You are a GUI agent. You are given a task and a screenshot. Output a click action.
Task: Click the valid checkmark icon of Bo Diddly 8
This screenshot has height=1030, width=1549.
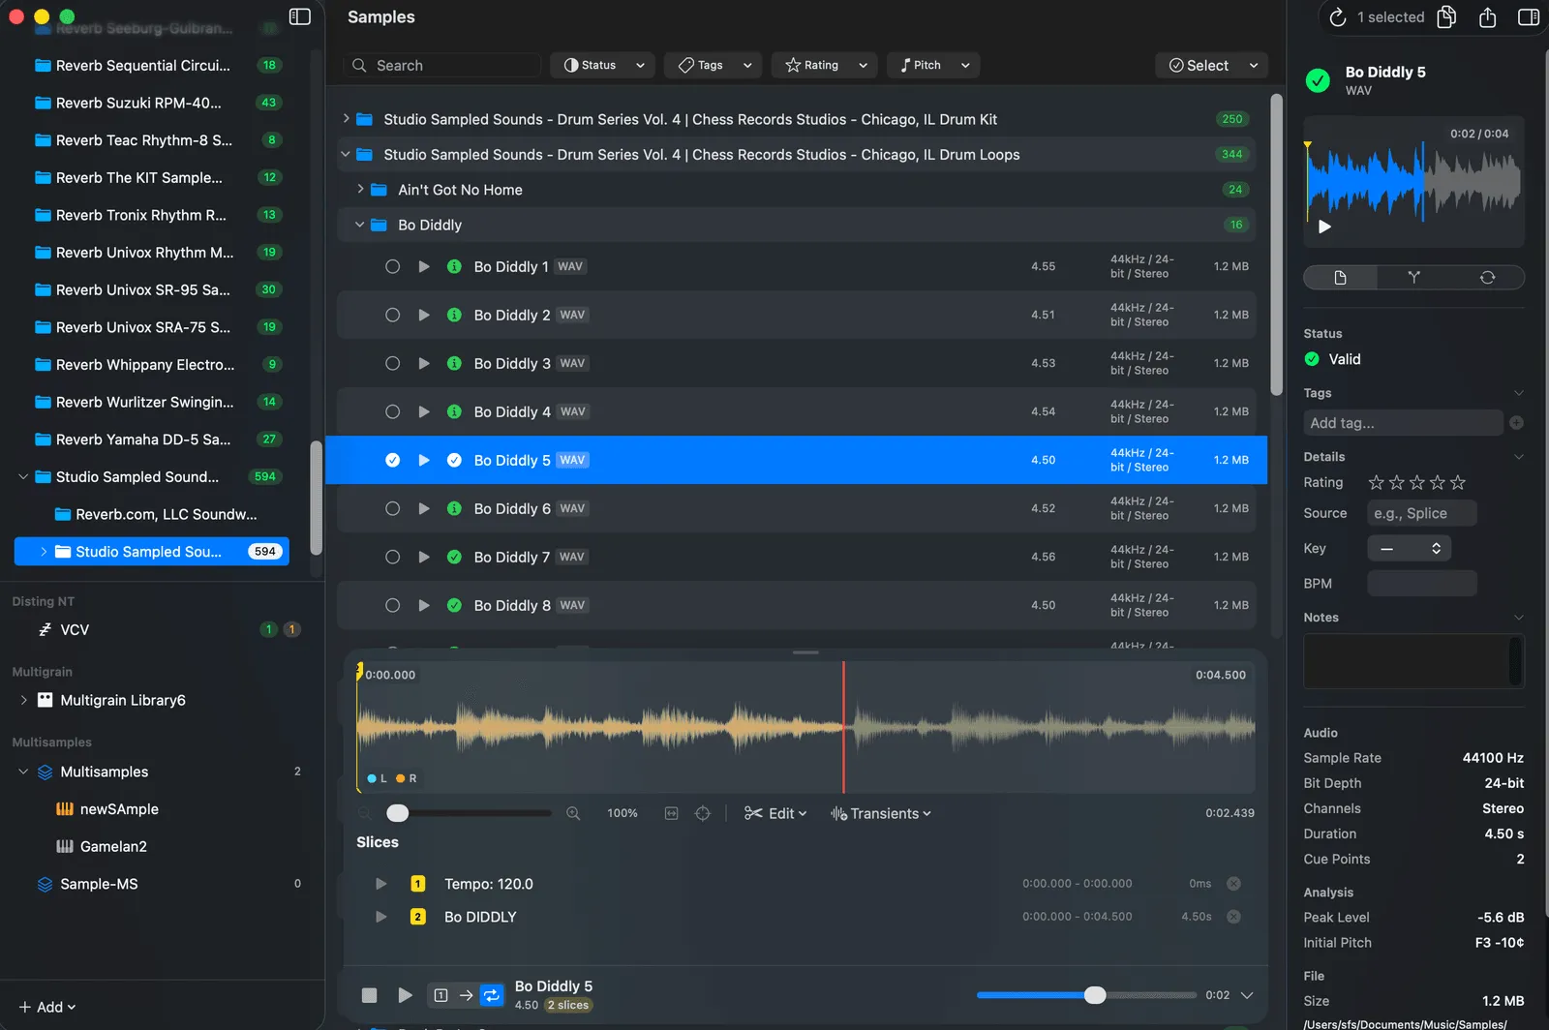tap(454, 605)
